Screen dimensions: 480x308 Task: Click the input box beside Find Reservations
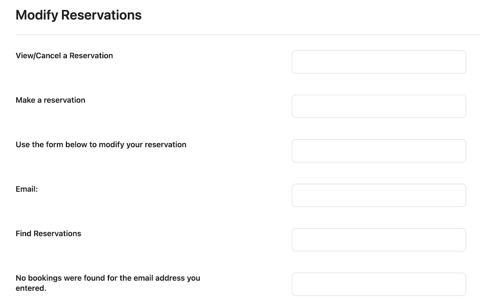coord(379,240)
